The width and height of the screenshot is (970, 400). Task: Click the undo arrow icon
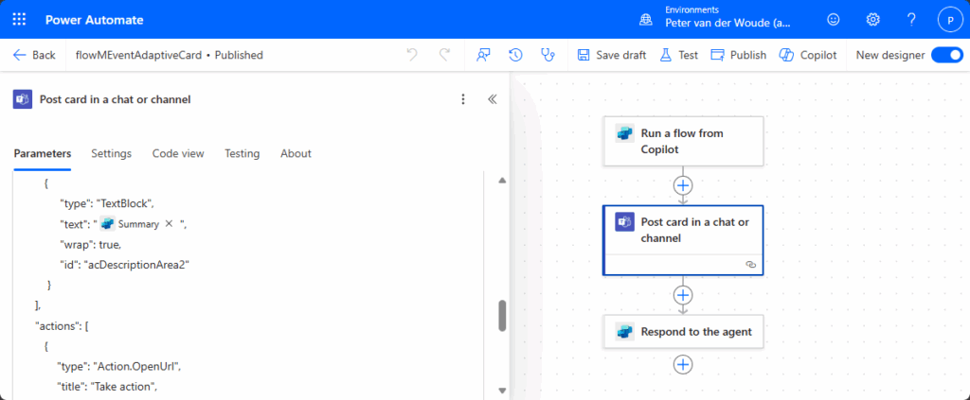412,55
